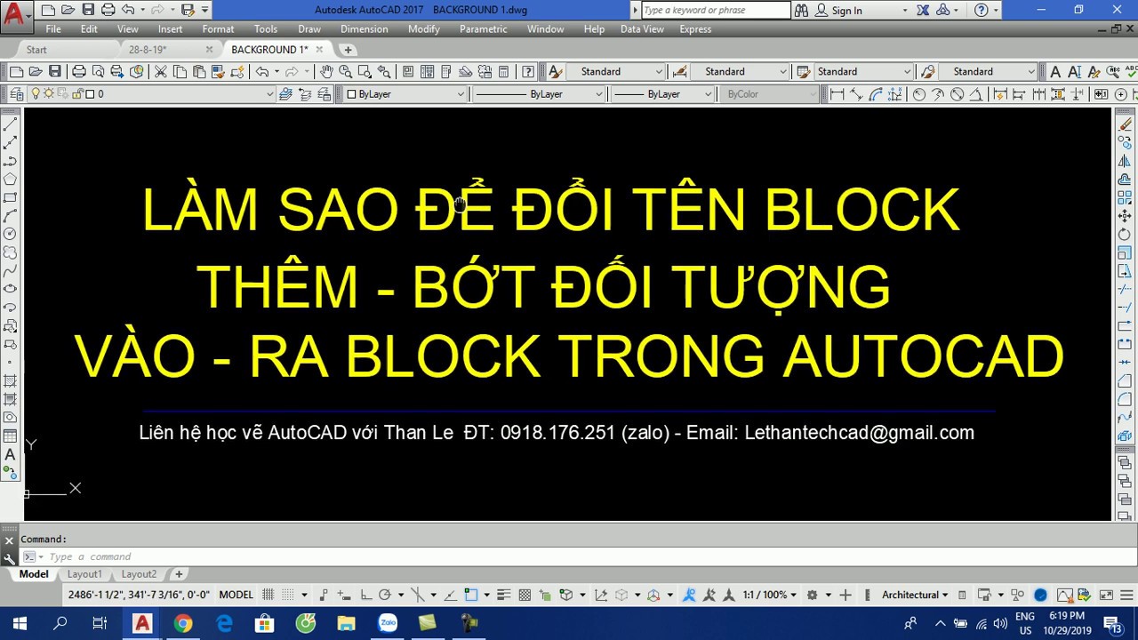1138x640 pixels.
Task: Toggle the Grid display in status bar
Action: click(x=268, y=595)
